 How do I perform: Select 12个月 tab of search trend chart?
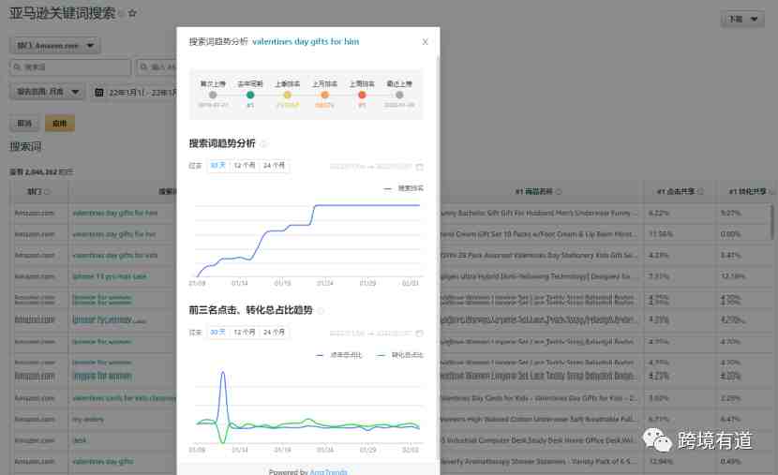coord(245,166)
